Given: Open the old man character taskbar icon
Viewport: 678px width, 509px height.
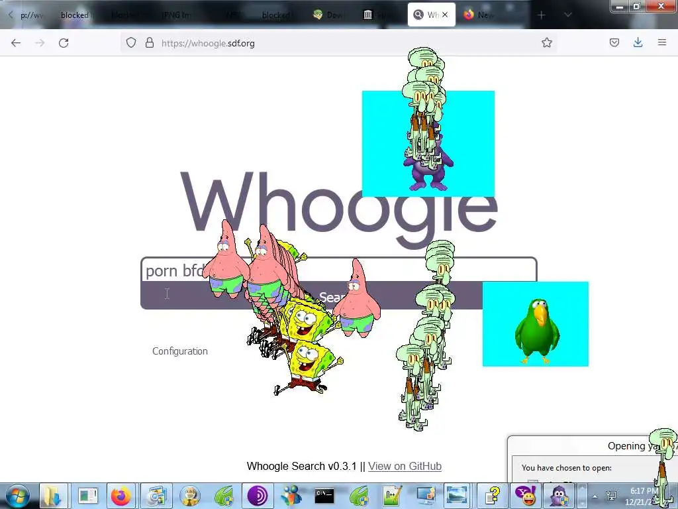Looking at the screenshot, I should pyautogui.click(x=190, y=496).
